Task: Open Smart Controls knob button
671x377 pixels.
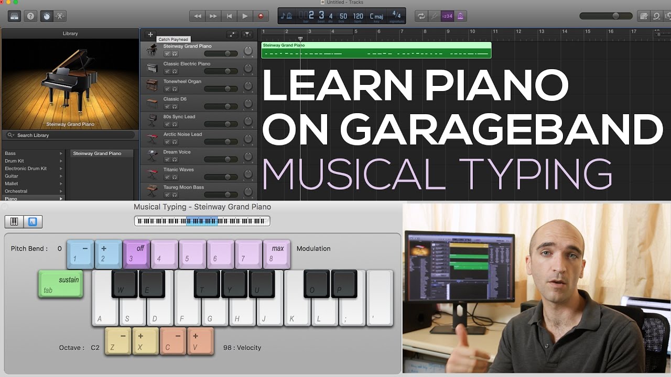Action: (46, 16)
